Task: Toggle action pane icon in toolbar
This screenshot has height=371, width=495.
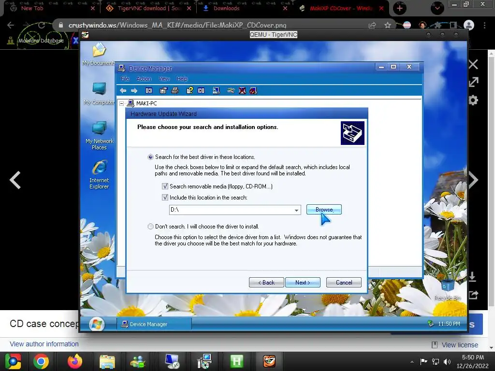Action: click(201, 91)
